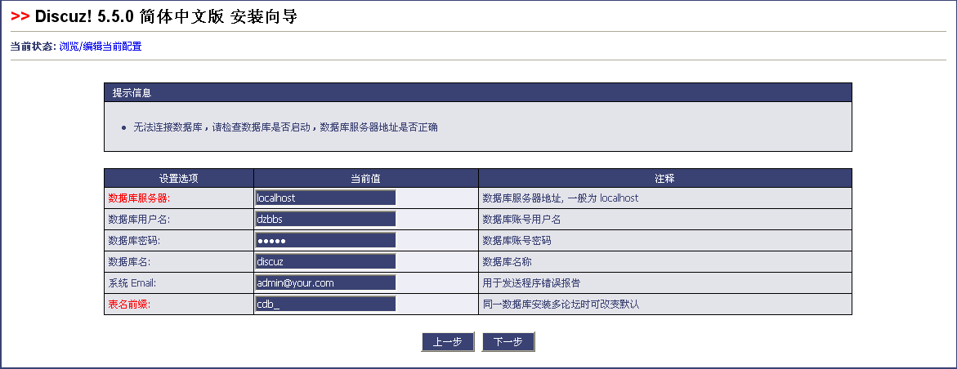Click the 下一步 (next step) button
957x369 pixels.
(x=508, y=342)
